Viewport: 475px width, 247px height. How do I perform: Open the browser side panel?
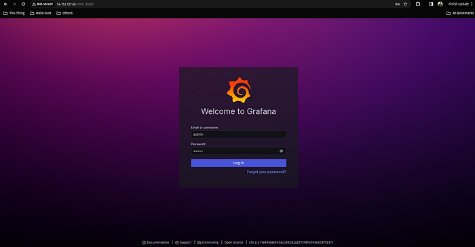(431, 4)
